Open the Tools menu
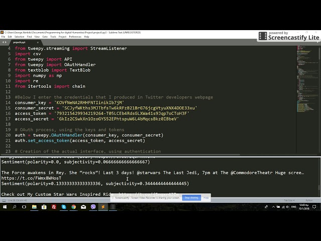The height and width of the screenshot is (241, 321). [x=53, y=37]
